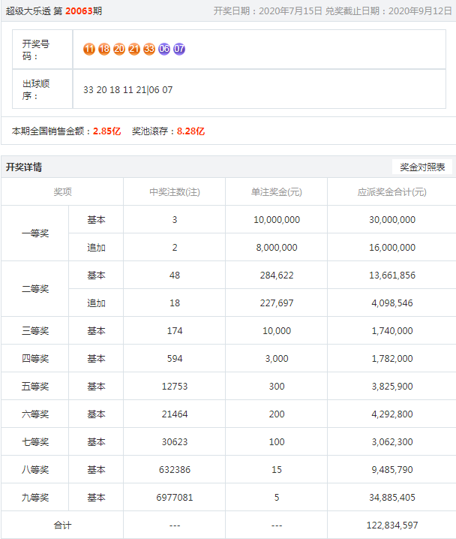This screenshot has height=539, width=456.
Task: Click the orange ball numbered 18
Action: coord(104,49)
